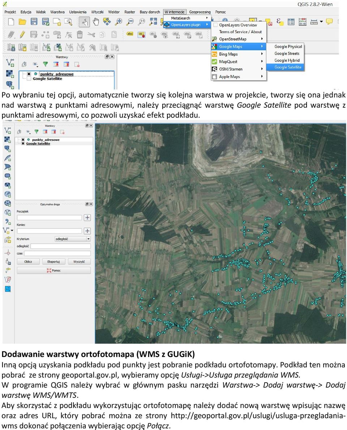Enable the OpenLayers Overview checkbox
Viewport: 347px width, 430px height.
215,25
